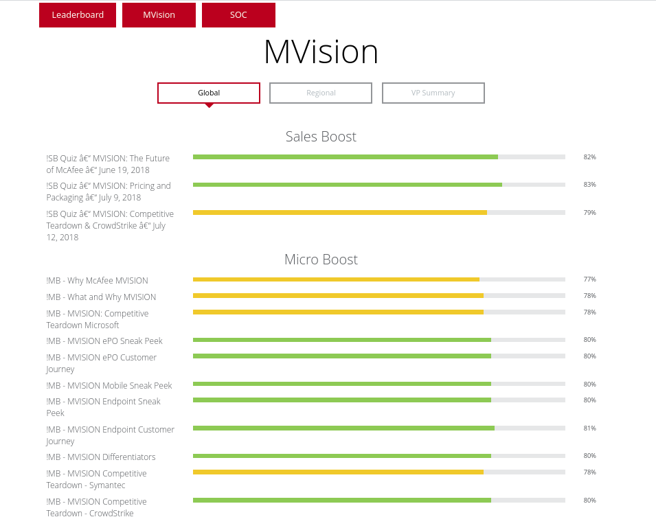Image resolution: width=656 pixels, height=528 pixels.
Task: Click the 80% value for ePO Sneak Peek
Action: coord(589,340)
